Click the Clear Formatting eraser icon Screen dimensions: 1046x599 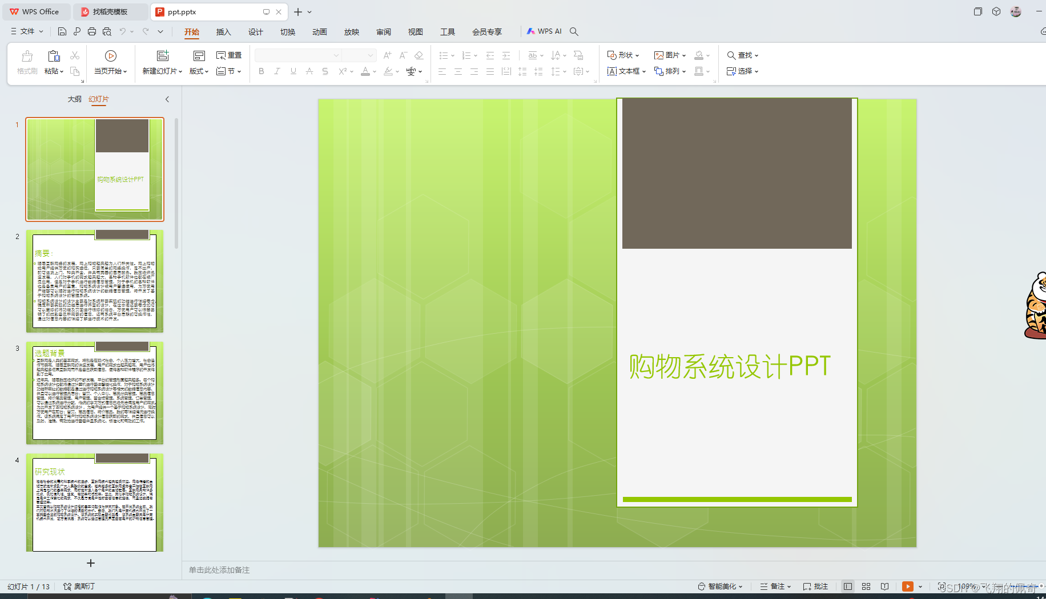tap(419, 55)
